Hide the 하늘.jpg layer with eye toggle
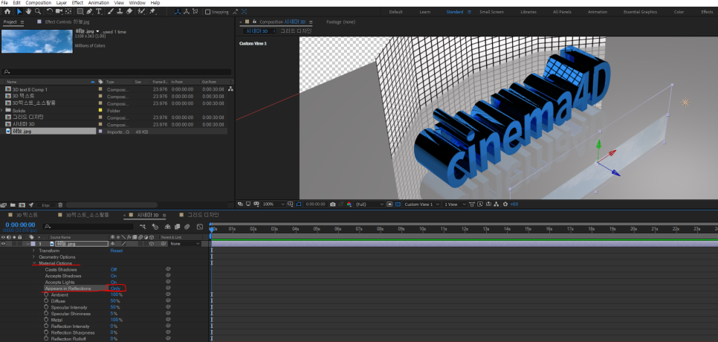The width and height of the screenshot is (718, 342). click(x=3, y=244)
